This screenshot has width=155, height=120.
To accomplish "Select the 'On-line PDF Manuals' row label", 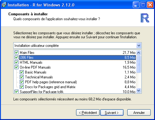I will click(35, 67).
